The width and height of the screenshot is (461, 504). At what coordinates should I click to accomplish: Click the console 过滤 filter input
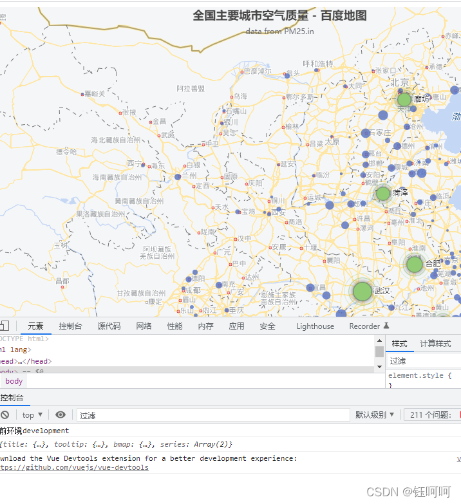[213, 415]
